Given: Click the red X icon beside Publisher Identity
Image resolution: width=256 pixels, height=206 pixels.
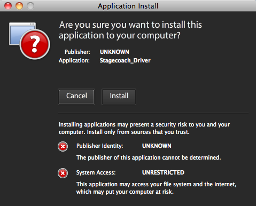Looking at the screenshot, I should click(x=63, y=147).
